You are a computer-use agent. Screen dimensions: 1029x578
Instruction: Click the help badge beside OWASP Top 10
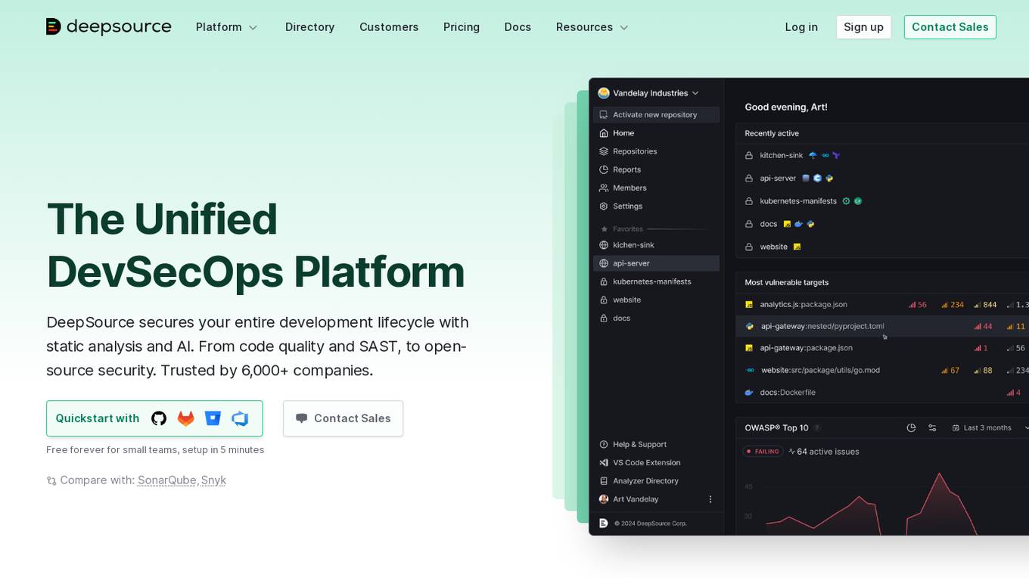pos(816,428)
